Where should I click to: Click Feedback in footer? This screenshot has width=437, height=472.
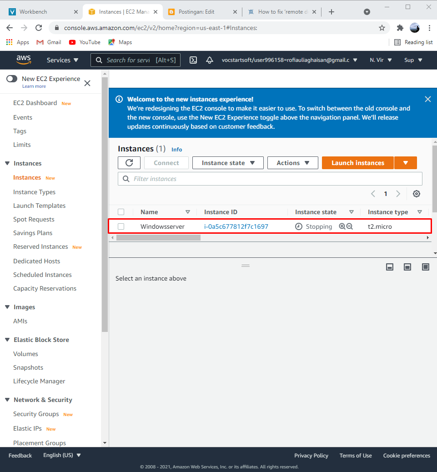point(20,456)
